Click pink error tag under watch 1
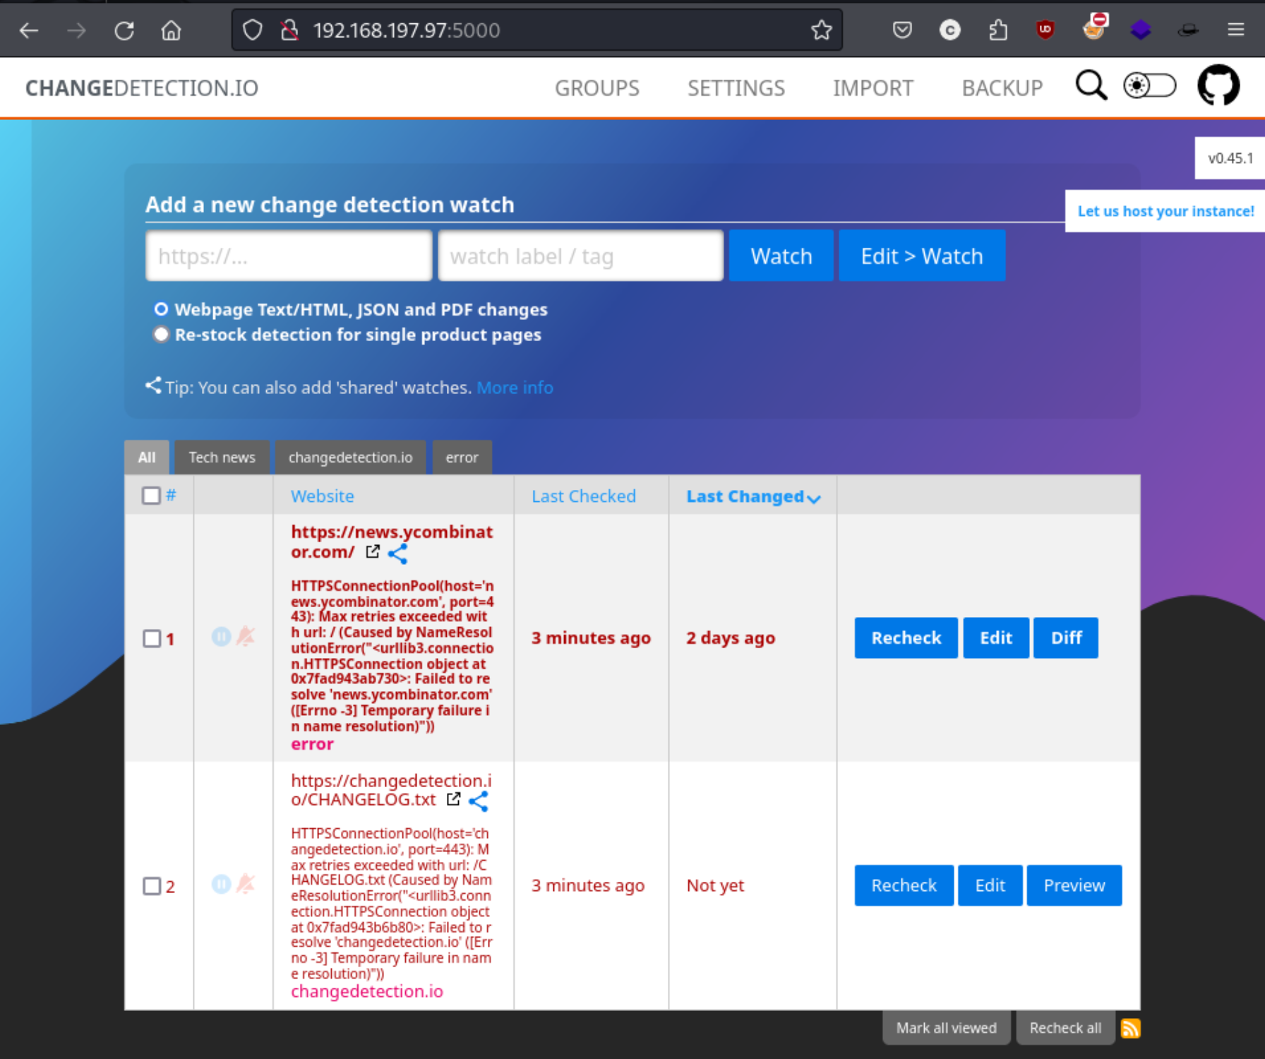1265x1059 pixels. (312, 744)
